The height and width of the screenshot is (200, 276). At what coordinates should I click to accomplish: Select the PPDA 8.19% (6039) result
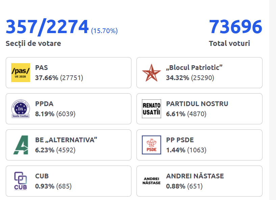pos(55,114)
